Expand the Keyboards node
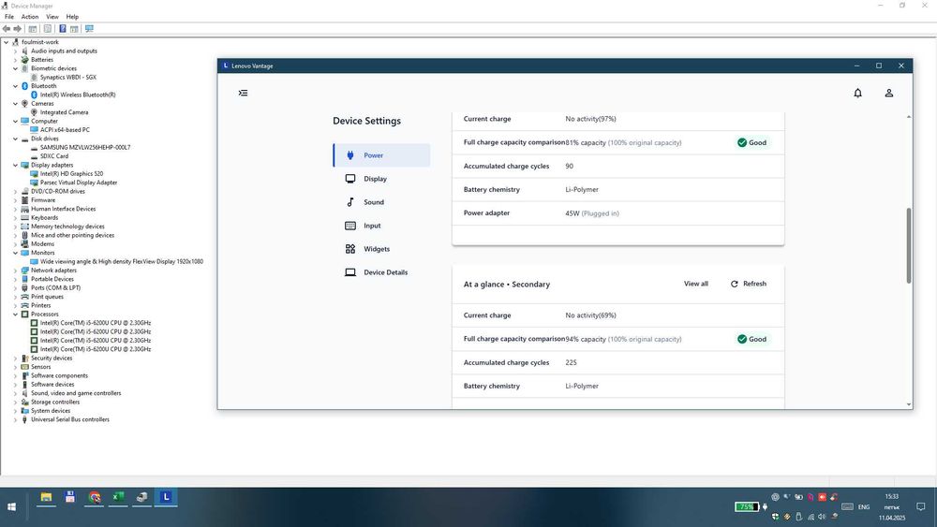 (x=16, y=218)
